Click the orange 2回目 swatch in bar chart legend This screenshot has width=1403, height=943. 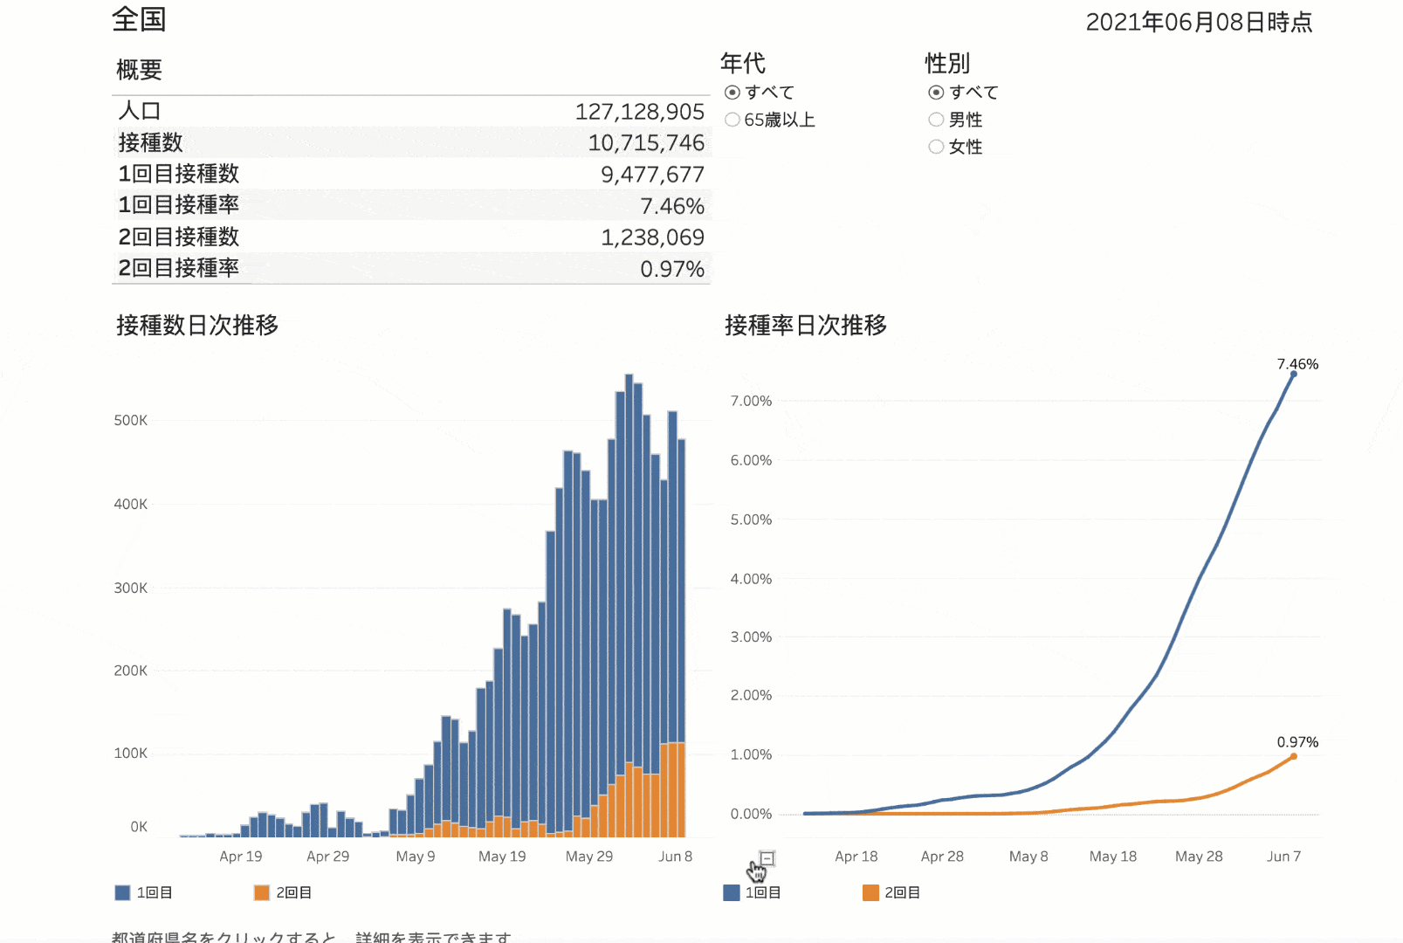click(261, 892)
